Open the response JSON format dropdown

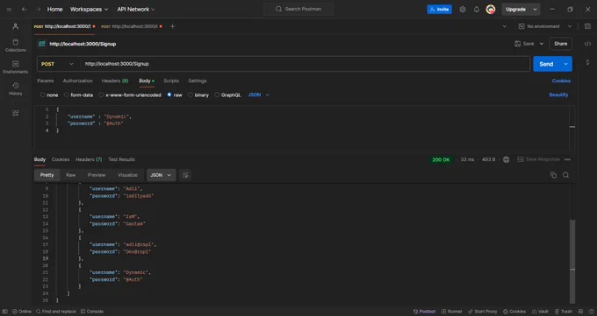click(x=161, y=175)
